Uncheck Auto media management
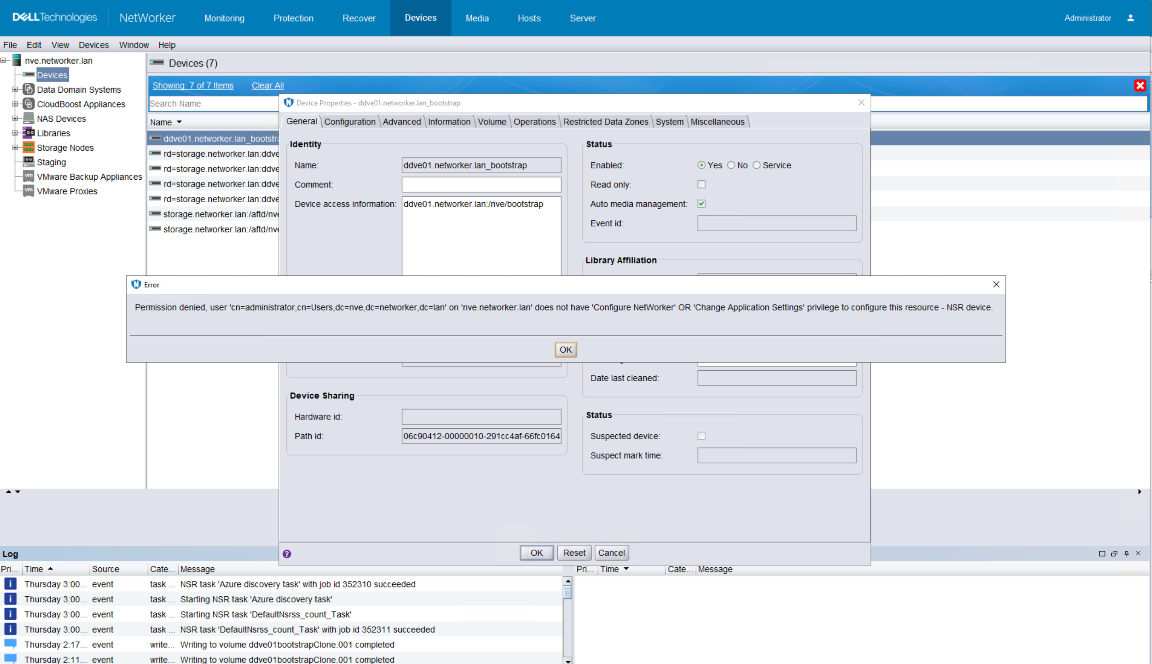The width and height of the screenshot is (1152, 664). tap(702, 204)
